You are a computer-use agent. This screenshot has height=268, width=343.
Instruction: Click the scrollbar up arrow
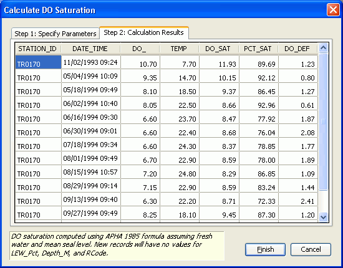[x=323, y=47]
